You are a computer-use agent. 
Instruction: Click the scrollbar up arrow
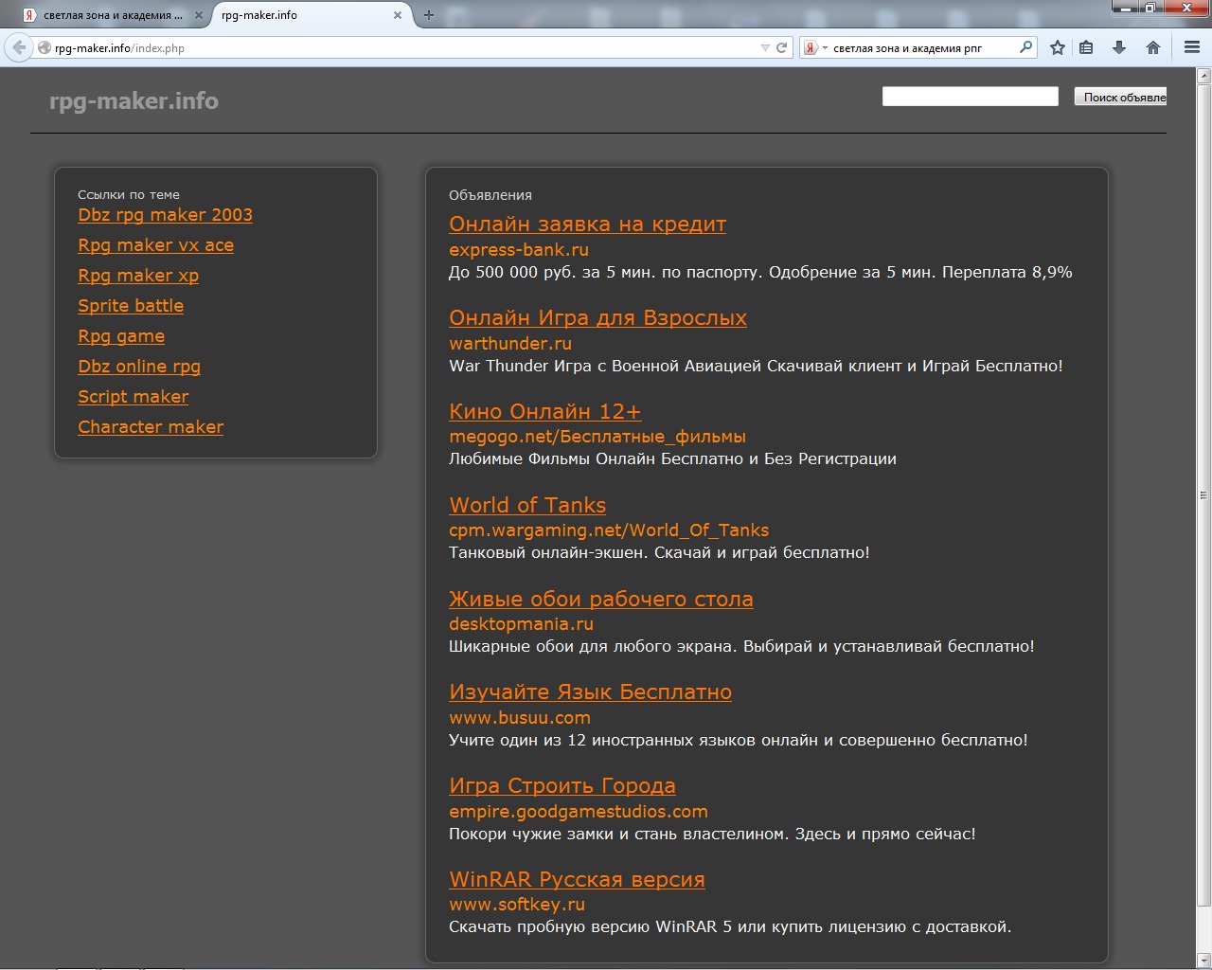point(1203,77)
